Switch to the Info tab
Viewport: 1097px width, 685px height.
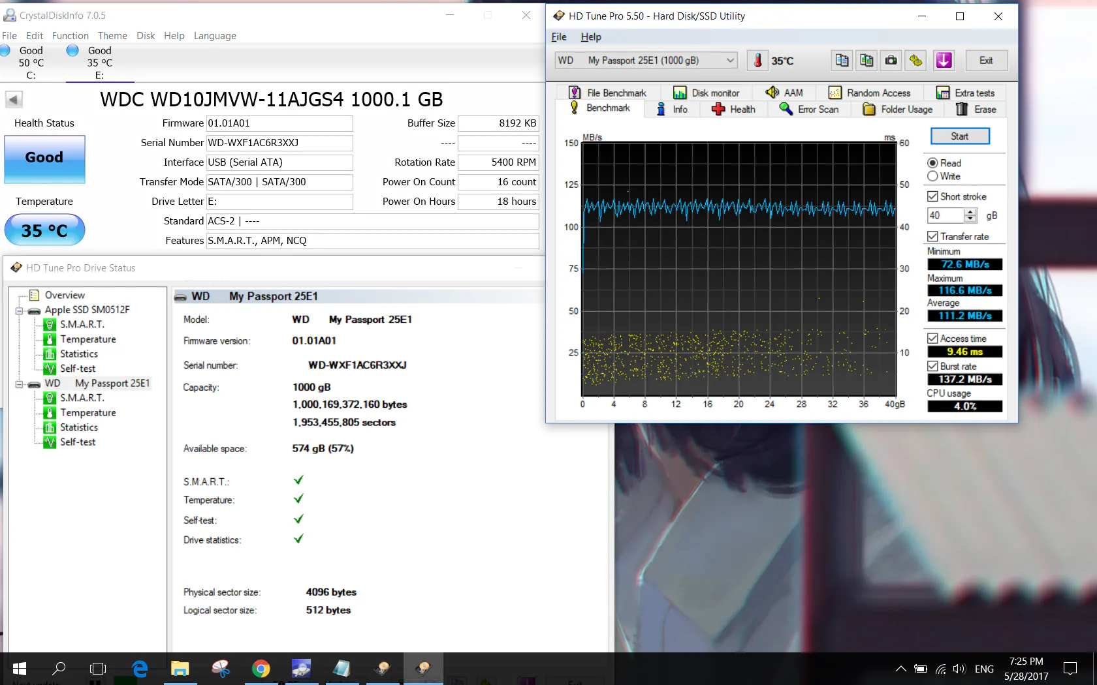click(x=672, y=110)
